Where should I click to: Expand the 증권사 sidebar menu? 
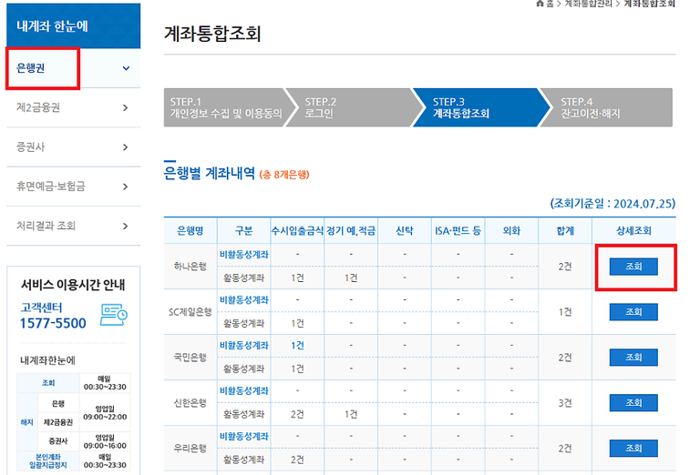pos(126,147)
